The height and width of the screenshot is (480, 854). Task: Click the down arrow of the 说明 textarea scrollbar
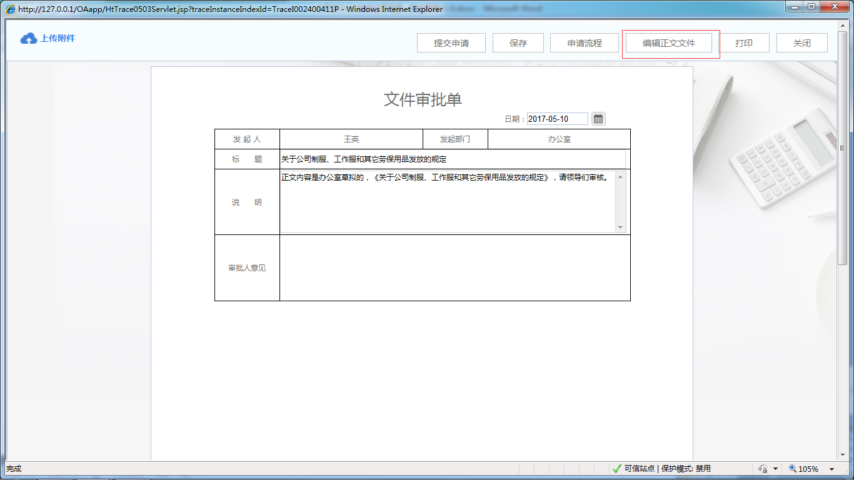(x=620, y=227)
